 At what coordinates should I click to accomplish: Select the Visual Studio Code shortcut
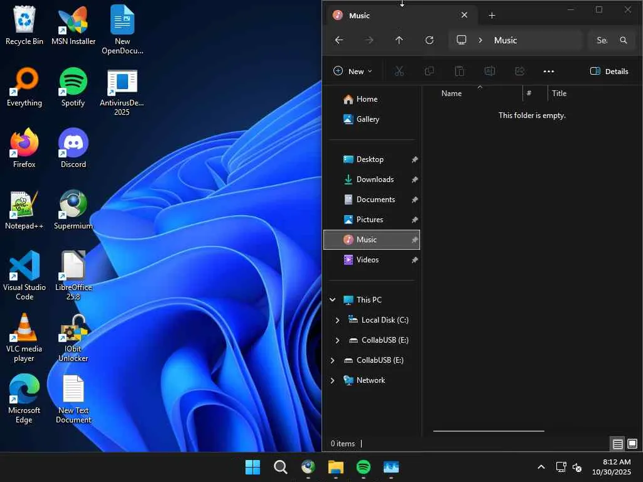point(24,276)
